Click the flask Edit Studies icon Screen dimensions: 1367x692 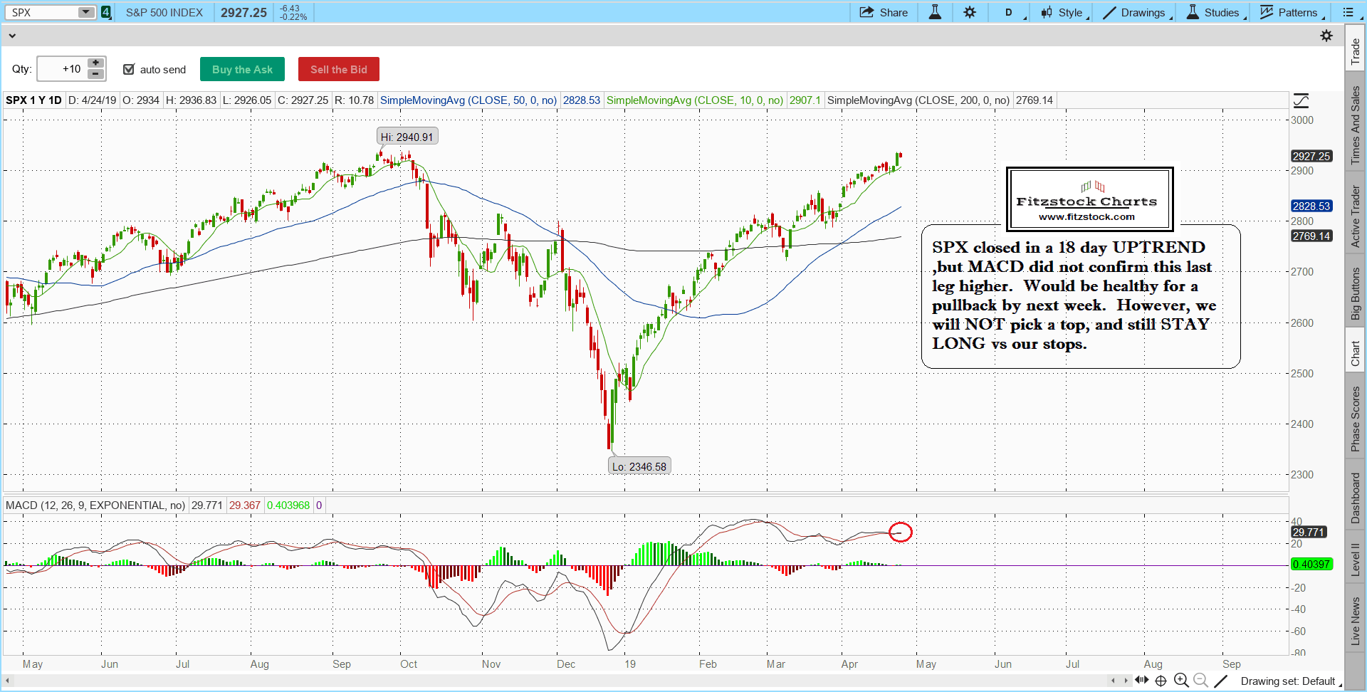[x=935, y=12]
